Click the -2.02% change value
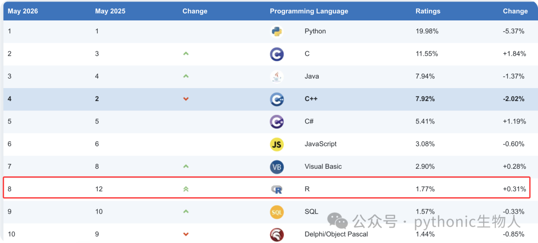This screenshot has width=538, height=243. (514, 99)
